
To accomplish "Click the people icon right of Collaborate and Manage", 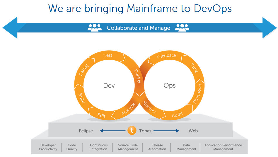I will (x=182, y=28).
